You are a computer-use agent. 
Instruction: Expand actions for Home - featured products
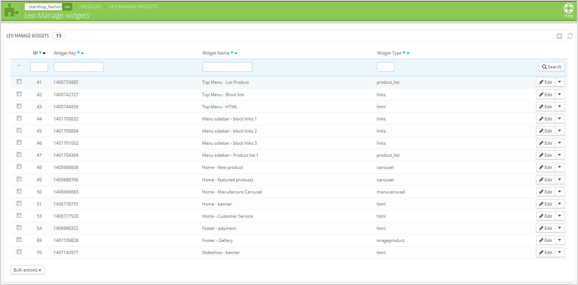point(560,180)
